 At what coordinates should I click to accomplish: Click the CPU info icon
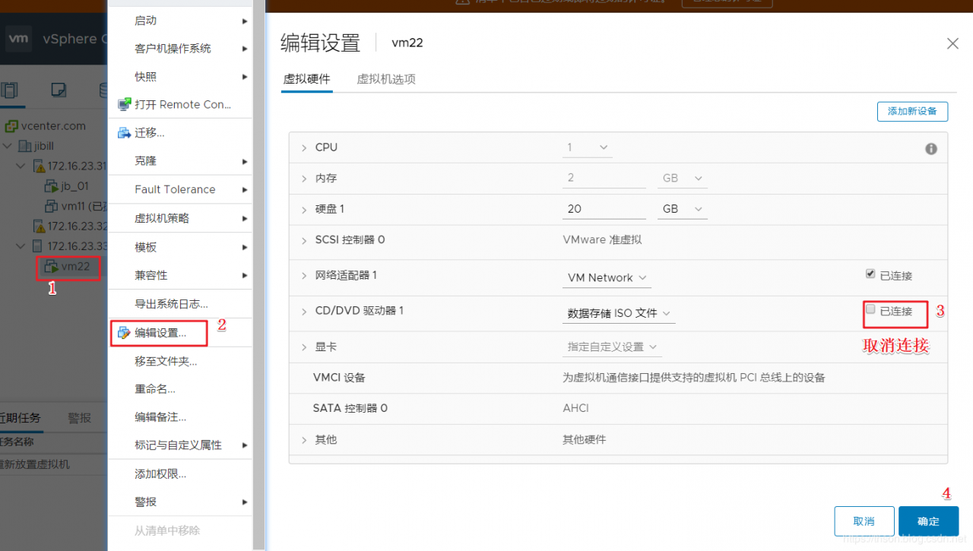tap(931, 149)
